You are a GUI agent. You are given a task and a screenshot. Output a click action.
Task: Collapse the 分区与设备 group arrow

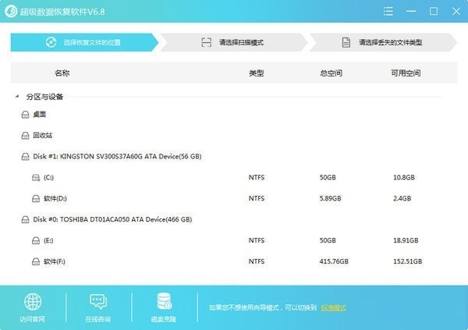click(x=17, y=97)
